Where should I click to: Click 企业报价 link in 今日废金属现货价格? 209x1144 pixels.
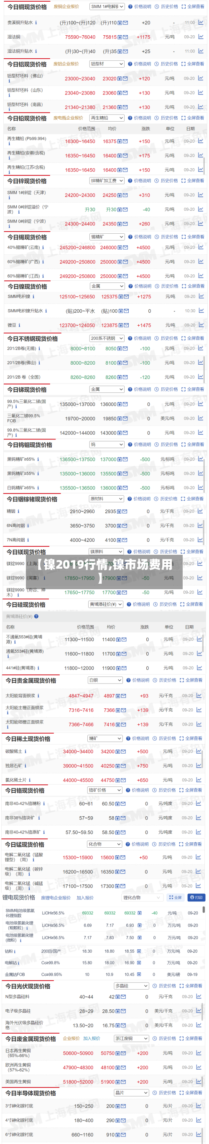coord(71,1038)
